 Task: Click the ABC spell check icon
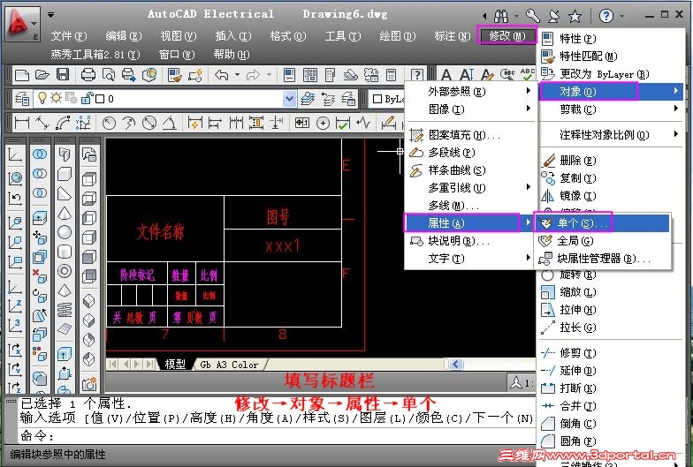(527, 74)
